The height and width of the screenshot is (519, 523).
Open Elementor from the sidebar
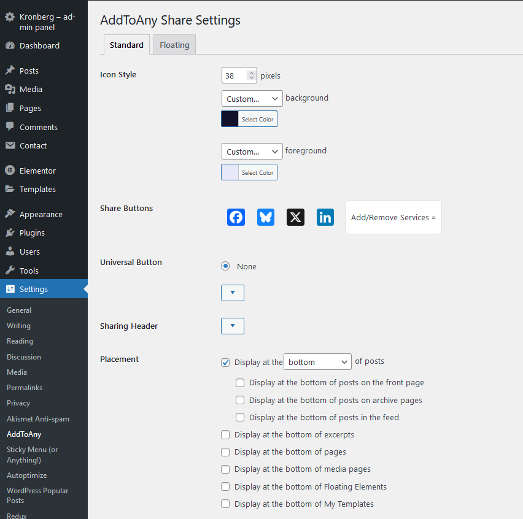pyautogui.click(x=37, y=171)
